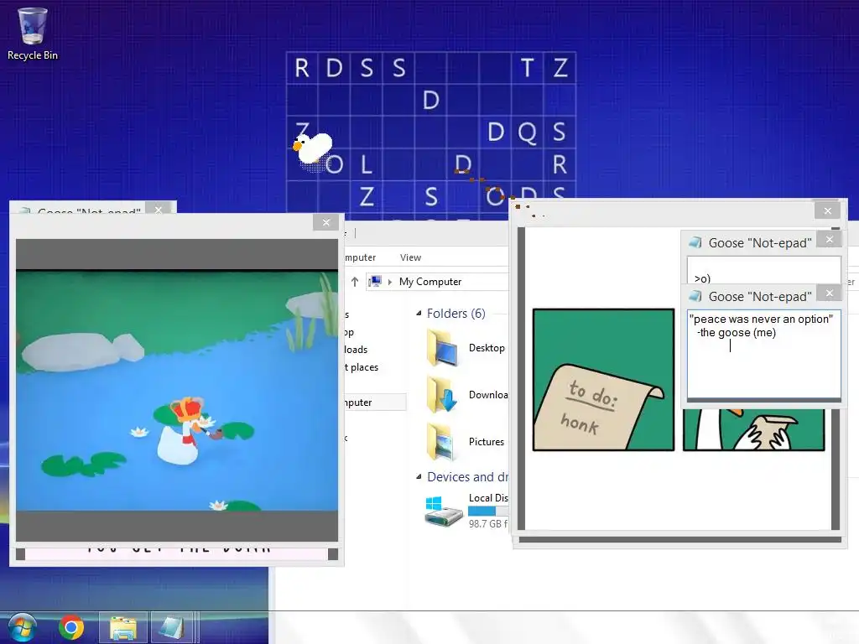Click the letter R in the first row, first cell of the grid
The height and width of the screenshot is (644, 859).
click(302, 68)
